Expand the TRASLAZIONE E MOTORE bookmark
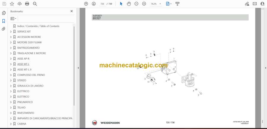 pos(11,53)
